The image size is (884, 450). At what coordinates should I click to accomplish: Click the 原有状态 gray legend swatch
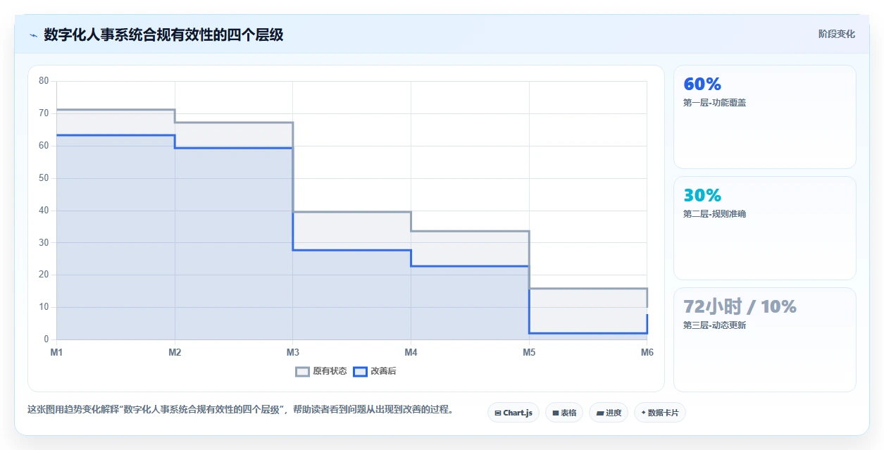click(x=302, y=371)
